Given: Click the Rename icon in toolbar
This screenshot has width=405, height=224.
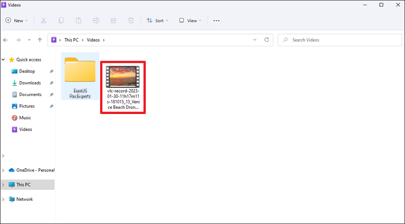Looking at the screenshot, I should click(96, 20).
